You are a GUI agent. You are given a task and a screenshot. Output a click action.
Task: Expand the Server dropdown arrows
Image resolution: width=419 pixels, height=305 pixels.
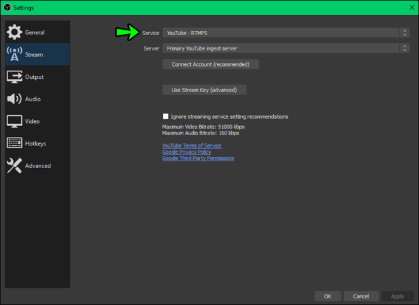click(x=404, y=49)
